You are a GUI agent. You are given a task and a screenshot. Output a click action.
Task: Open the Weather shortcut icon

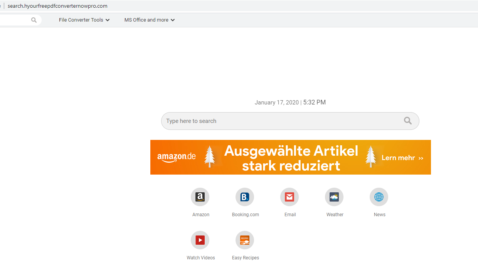click(334, 197)
